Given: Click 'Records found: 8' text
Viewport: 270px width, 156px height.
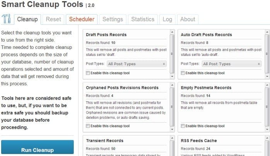Looking at the screenshot, I should click(195, 43).
